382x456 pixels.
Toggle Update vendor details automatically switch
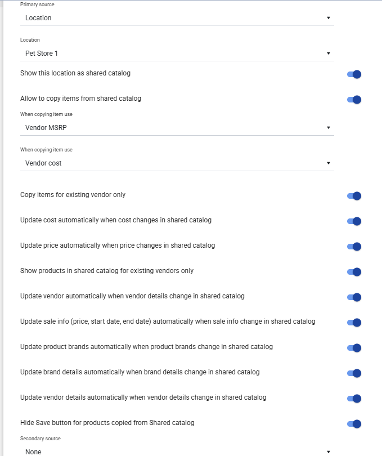coord(354,399)
